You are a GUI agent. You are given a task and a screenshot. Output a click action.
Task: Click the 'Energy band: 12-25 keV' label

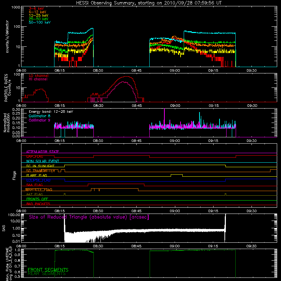click(x=51, y=112)
